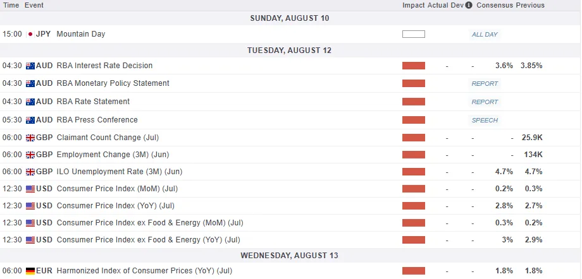Click the ALL DAY label for Mountain Day
This screenshot has width=582, height=279.
[x=485, y=34]
